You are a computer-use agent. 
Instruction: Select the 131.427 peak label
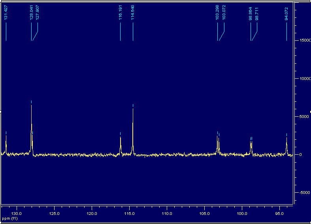coord(6,13)
